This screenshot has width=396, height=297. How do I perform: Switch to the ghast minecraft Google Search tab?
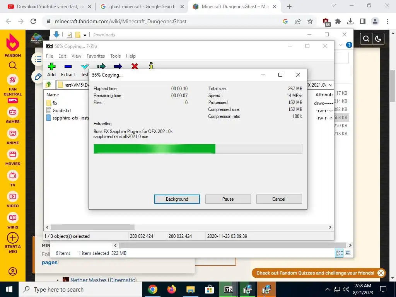pos(142,7)
